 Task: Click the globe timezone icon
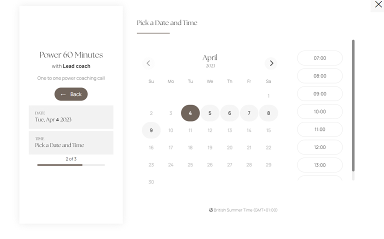tap(211, 210)
